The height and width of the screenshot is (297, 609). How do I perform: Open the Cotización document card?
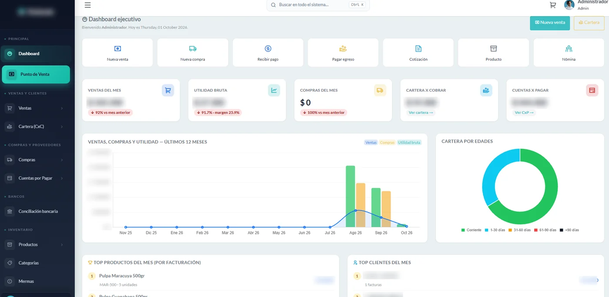tap(418, 53)
